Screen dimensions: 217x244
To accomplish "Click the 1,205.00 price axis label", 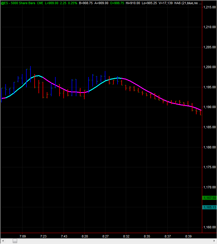I will [x=210, y=47].
